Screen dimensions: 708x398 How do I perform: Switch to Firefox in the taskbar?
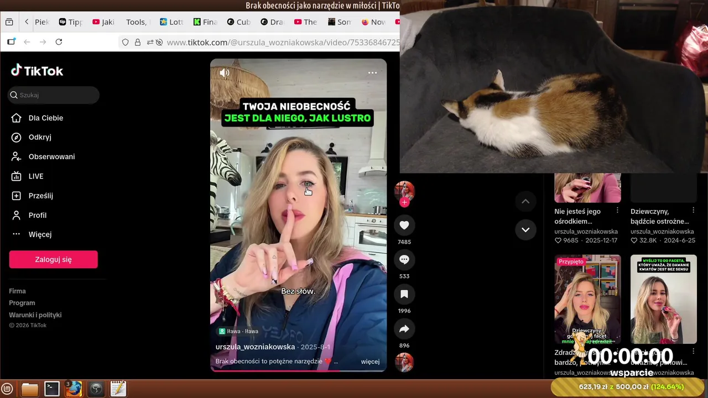pos(74,389)
